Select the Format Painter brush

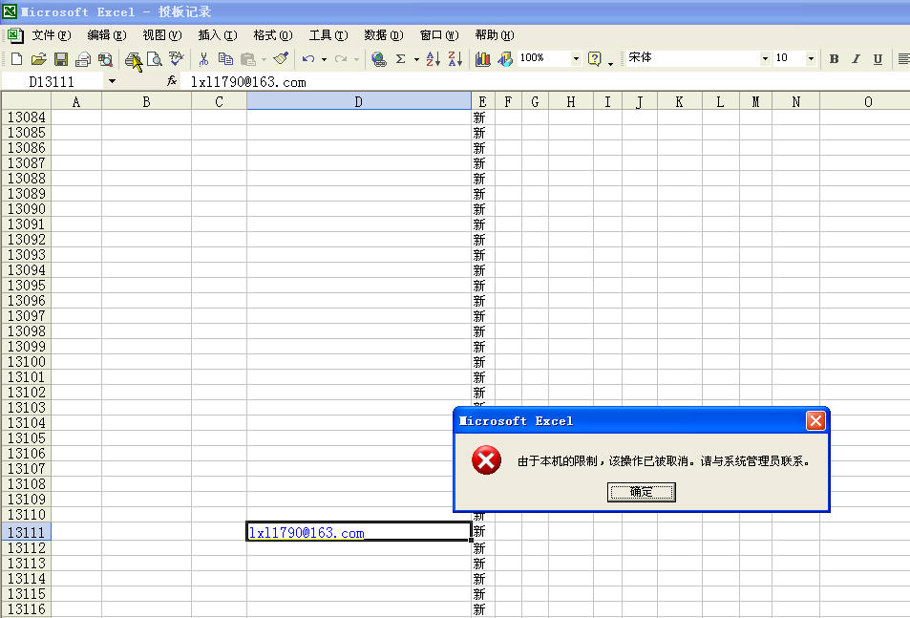coord(281,58)
